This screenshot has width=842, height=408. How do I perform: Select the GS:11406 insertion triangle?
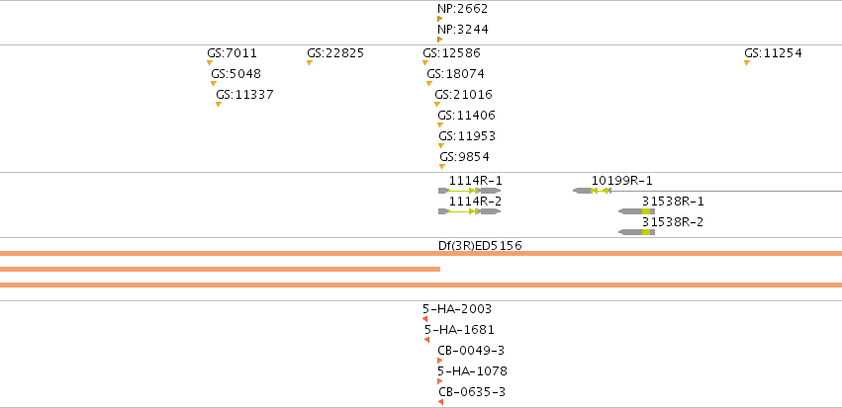pos(440,124)
